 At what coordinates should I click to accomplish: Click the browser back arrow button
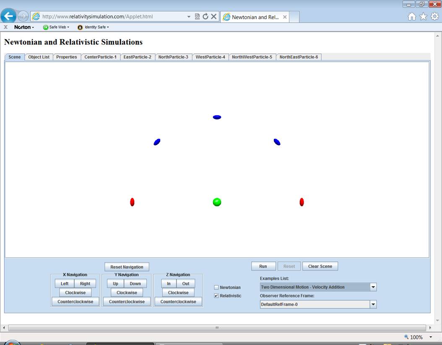pos(9,16)
